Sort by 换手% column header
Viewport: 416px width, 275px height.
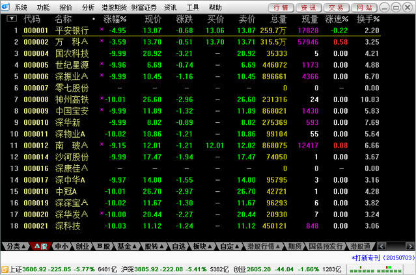[368, 19]
